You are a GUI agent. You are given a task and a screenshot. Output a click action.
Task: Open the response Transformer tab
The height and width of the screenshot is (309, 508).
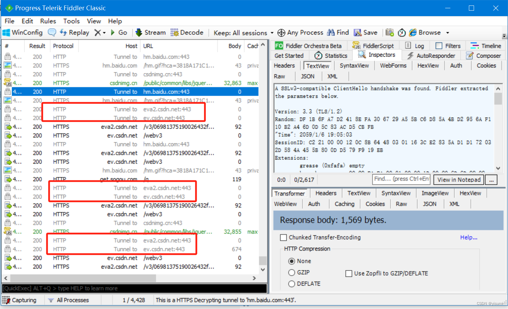[289, 193]
